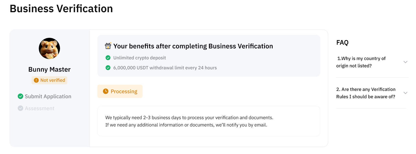Click the gray checkmark beside Assessment

[20, 108]
